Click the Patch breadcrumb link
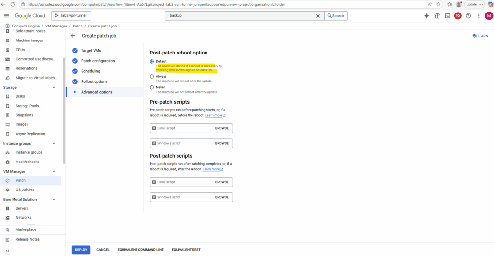Image resolution: width=494 pixels, height=256 pixels. pyautogui.click(x=78, y=26)
